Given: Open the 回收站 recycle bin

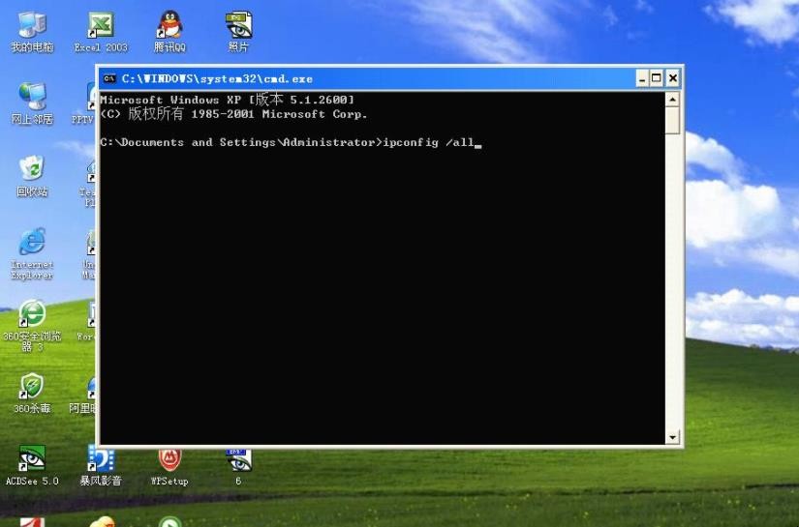Looking at the screenshot, I should click(x=32, y=176).
